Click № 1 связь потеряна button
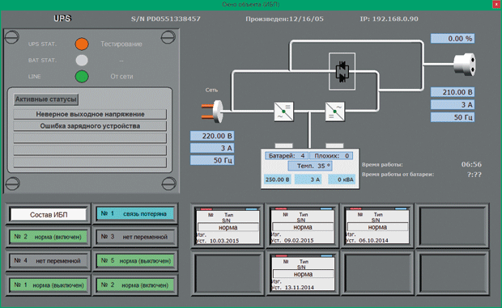 [135, 213]
